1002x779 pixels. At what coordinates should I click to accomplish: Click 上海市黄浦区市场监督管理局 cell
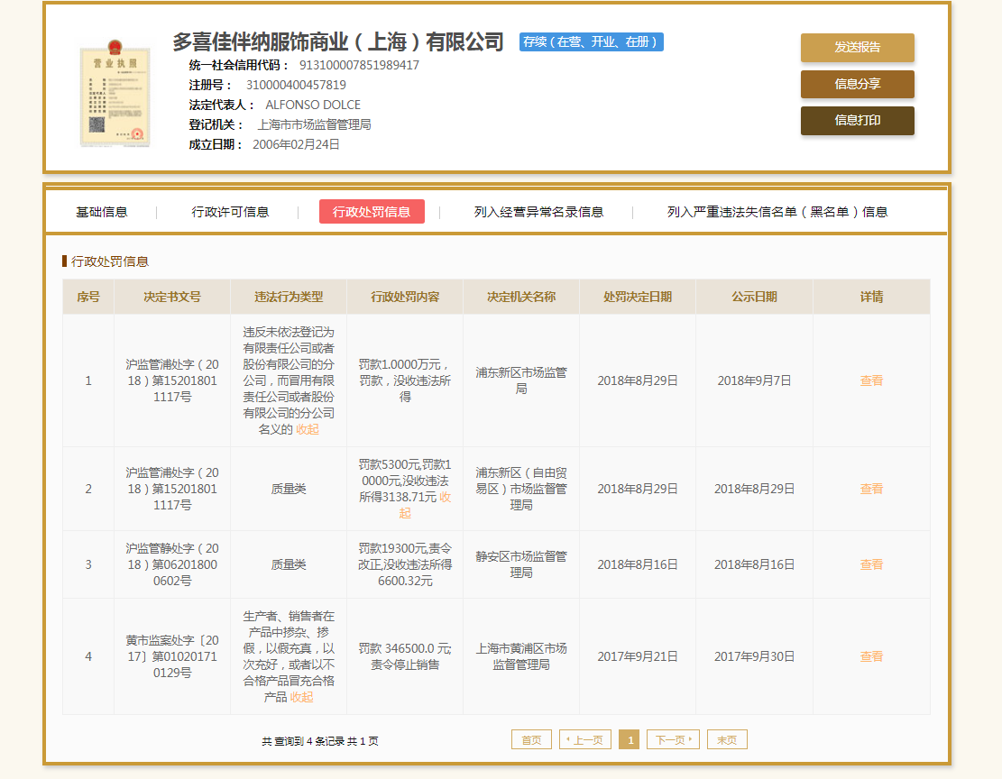coord(521,657)
